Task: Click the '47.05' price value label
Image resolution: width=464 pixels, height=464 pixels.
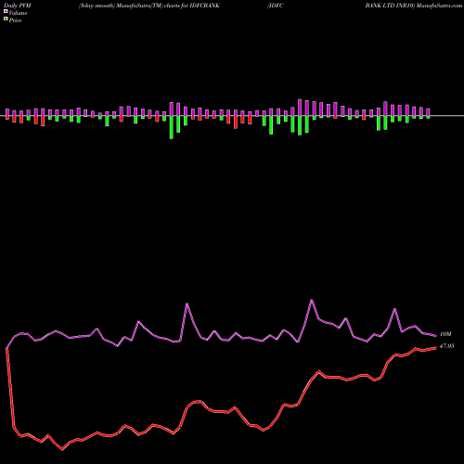Action: coord(446,346)
